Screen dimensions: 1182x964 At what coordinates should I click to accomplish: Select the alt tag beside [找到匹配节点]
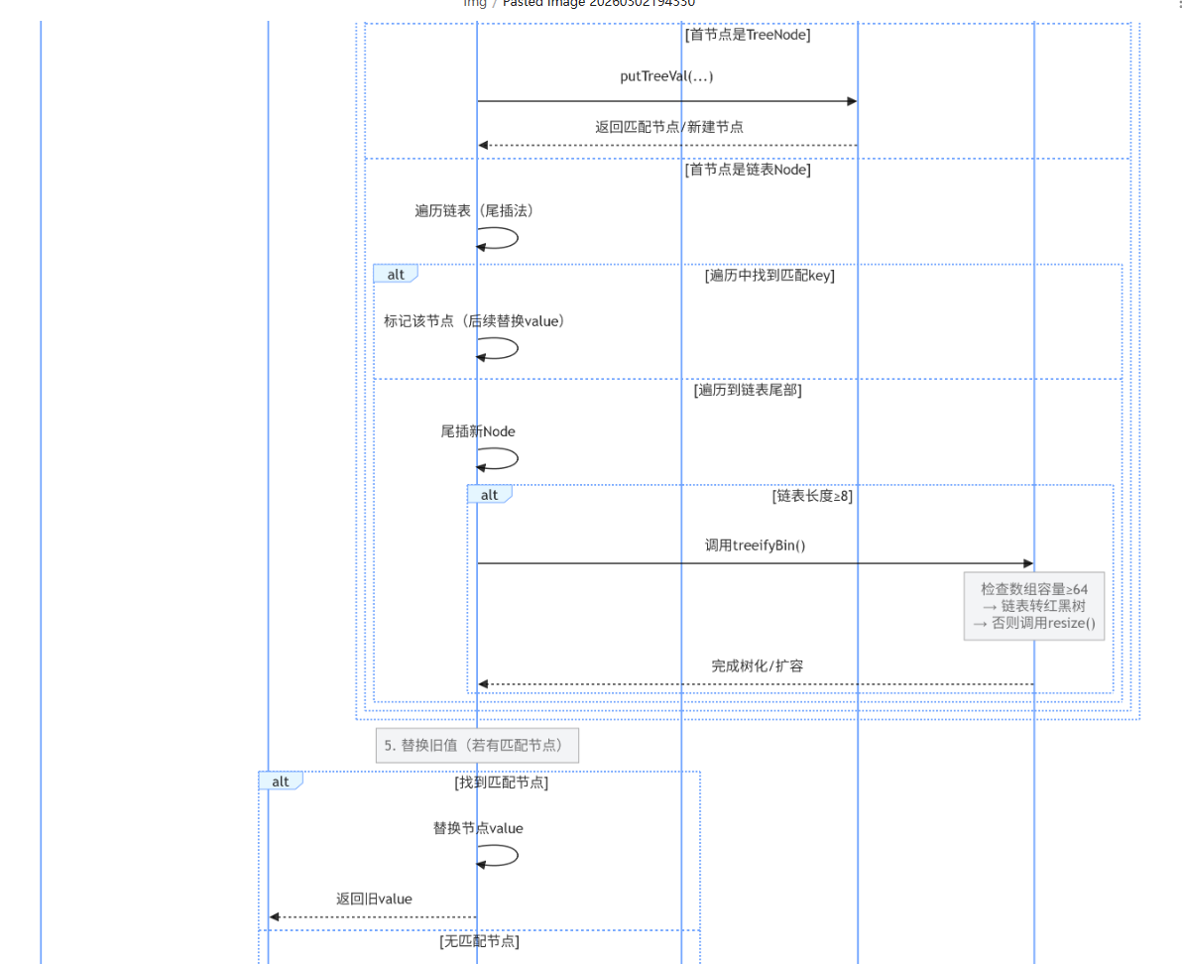pos(281,782)
